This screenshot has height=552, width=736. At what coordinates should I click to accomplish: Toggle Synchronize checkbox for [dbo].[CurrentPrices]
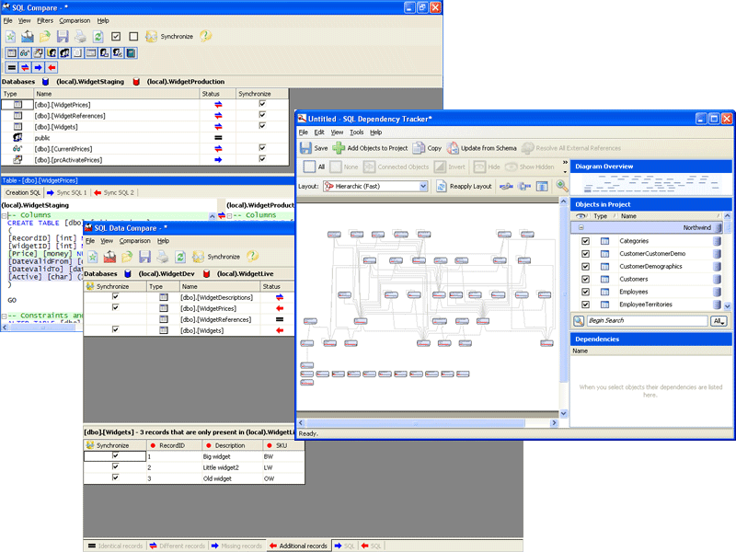pyautogui.click(x=262, y=147)
